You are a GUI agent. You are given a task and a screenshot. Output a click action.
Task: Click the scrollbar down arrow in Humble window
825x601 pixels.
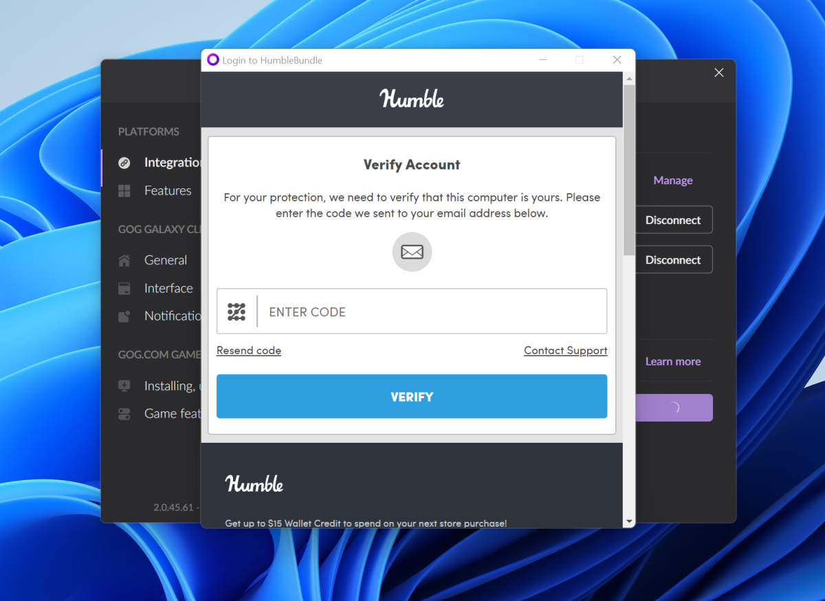point(629,522)
